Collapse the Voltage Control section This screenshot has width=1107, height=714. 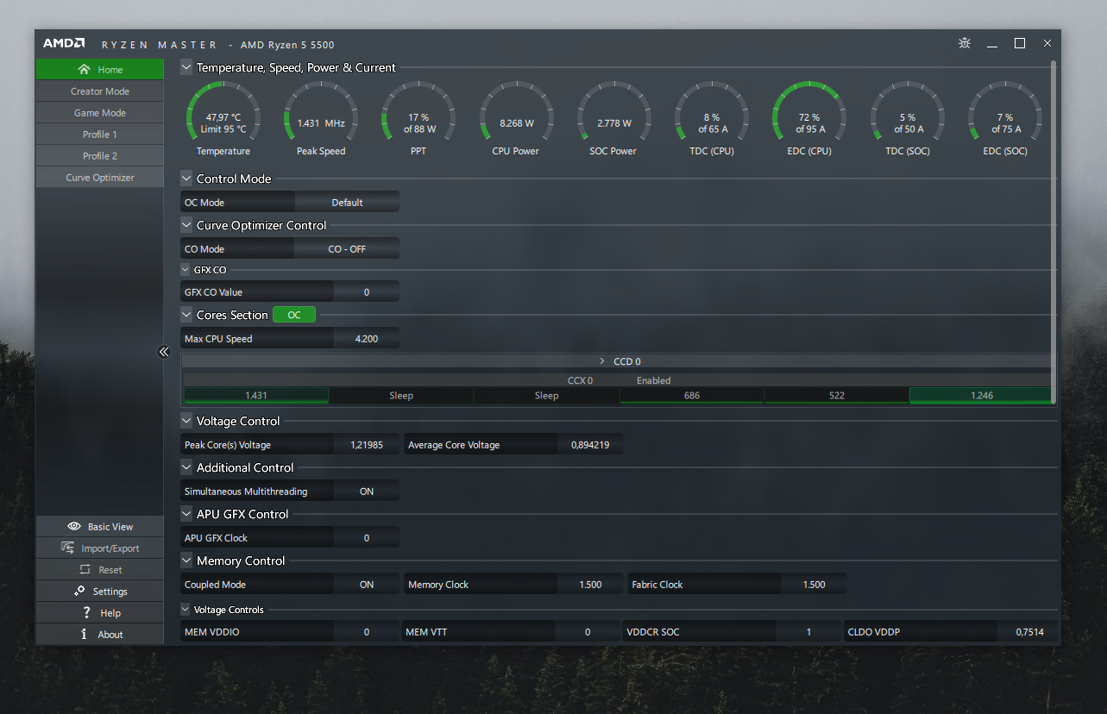186,421
